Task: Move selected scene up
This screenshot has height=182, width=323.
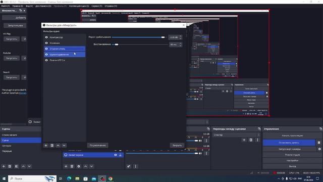Action: click(23, 166)
